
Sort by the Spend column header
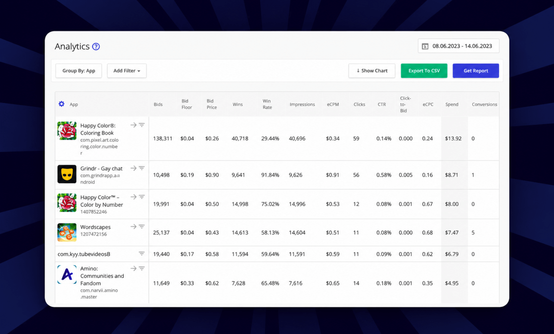click(x=452, y=104)
